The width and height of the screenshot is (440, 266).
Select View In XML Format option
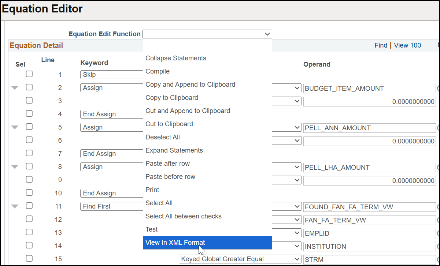coord(175,243)
